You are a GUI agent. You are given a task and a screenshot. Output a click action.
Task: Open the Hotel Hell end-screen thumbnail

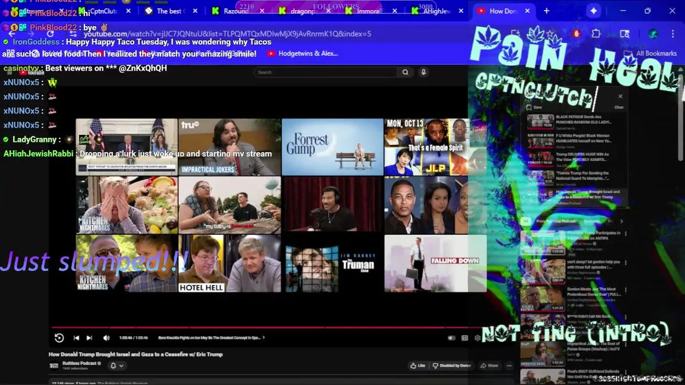[x=230, y=264]
